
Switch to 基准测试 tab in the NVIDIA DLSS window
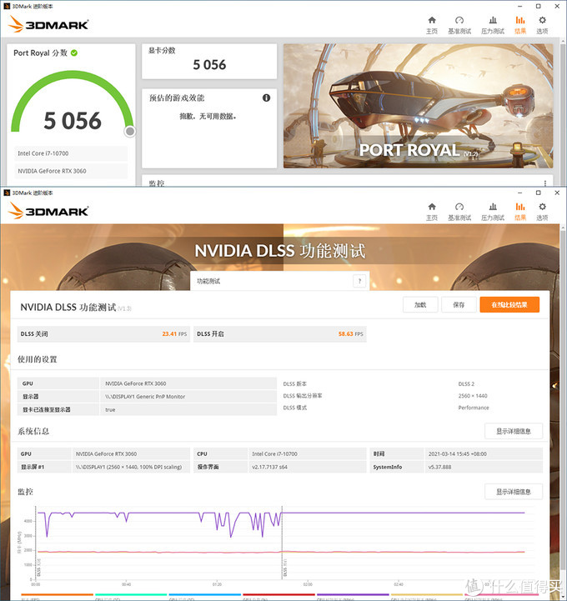pyautogui.click(x=459, y=211)
